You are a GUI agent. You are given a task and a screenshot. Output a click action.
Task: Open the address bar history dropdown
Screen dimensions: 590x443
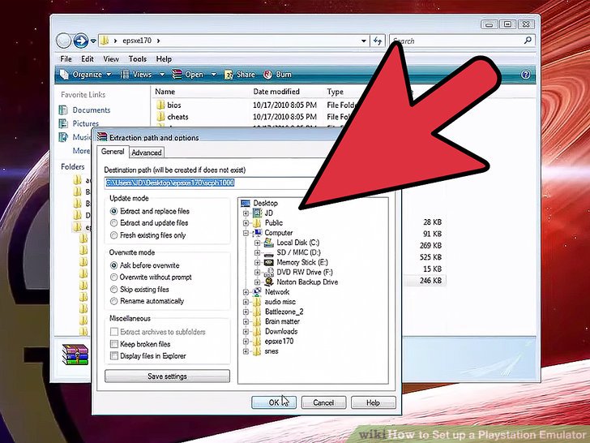pyautogui.click(x=363, y=41)
